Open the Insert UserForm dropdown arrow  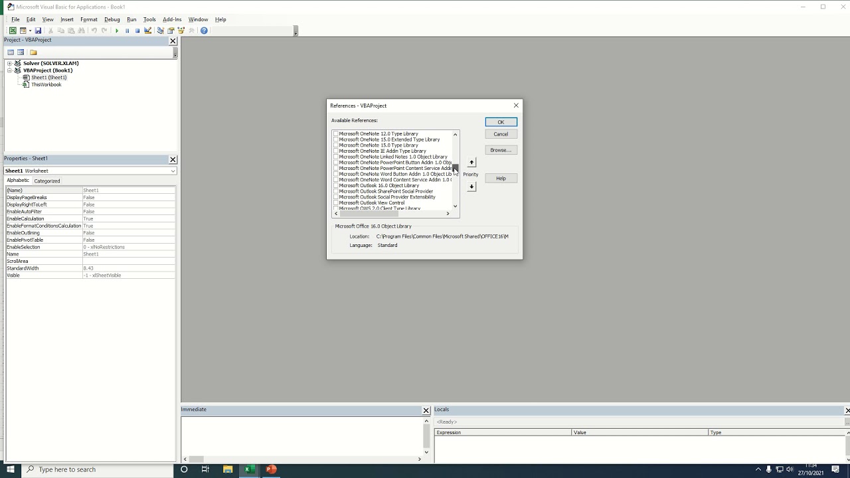point(30,31)
